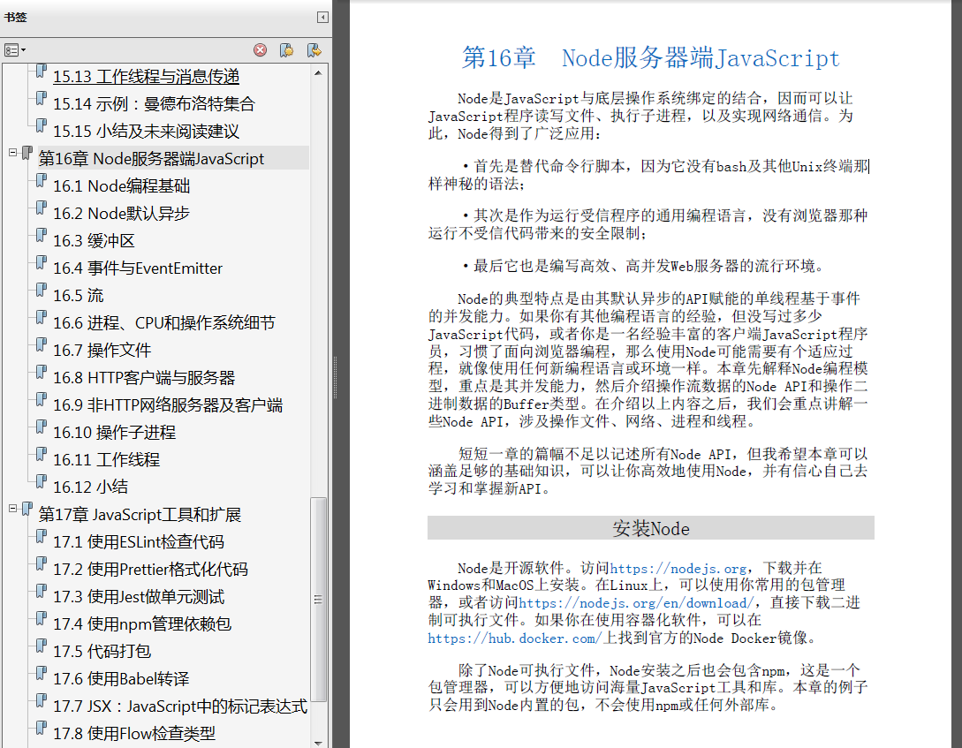Click the panel splitter grip handle
962x748 pixels.
click(x=335, y=377)
